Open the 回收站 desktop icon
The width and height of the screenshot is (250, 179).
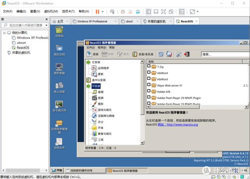coord(59,32)
